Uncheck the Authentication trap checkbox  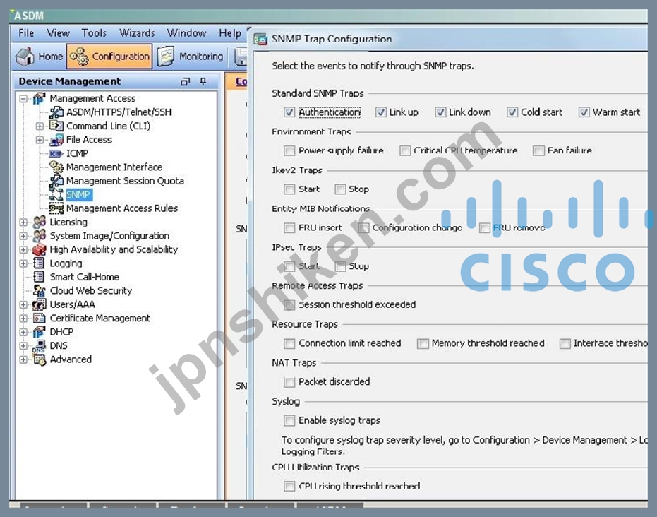pyautogui.click(x=289, y=112)
